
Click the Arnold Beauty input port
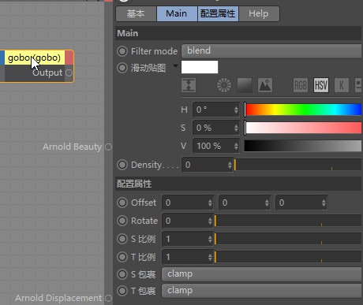pyautogui.click(x=108, y=147)
